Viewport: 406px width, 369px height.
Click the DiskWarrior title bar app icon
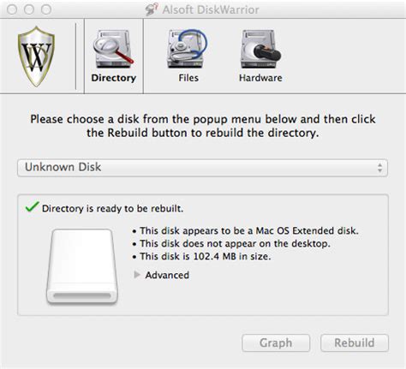tap(152, 9)
